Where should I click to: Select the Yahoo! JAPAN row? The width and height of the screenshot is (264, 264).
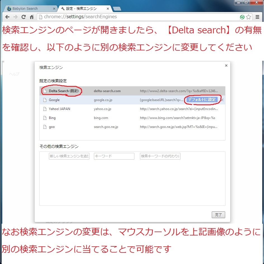[132, 109]
